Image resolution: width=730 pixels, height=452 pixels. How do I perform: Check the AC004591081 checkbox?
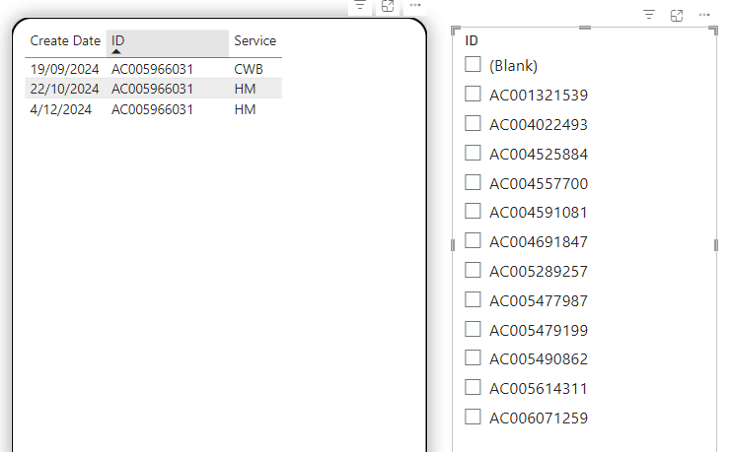(x=473, y=212)
